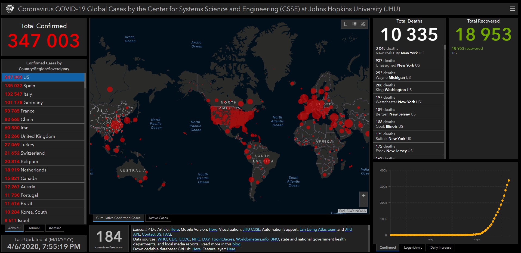The width and height of the screenshot is (521, 253).
Task: Zoom in the map with plus button
Action: [x=363, y=196]
